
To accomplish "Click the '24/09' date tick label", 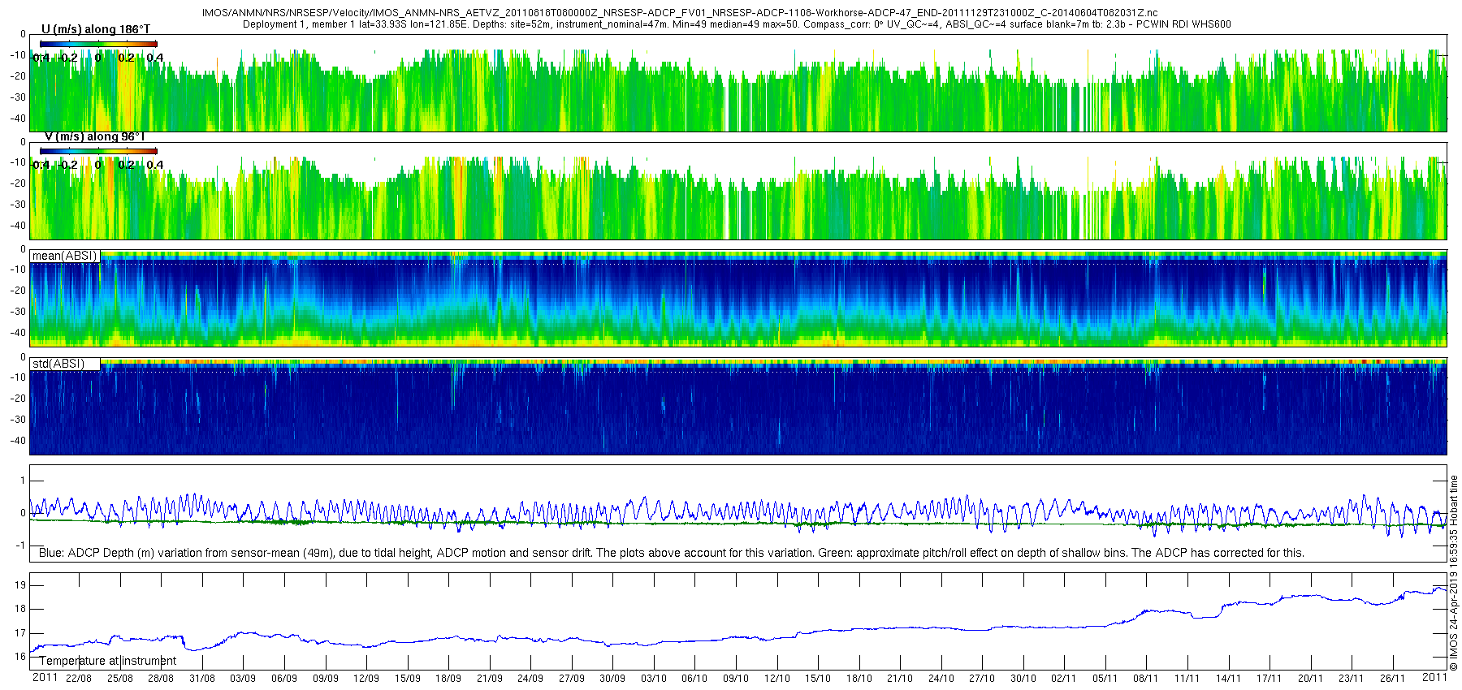I will 530,679.
